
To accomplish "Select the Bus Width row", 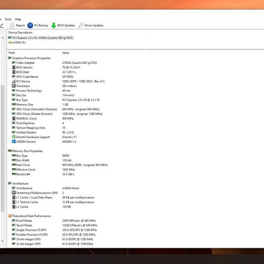I will click(x=42, y=160).
